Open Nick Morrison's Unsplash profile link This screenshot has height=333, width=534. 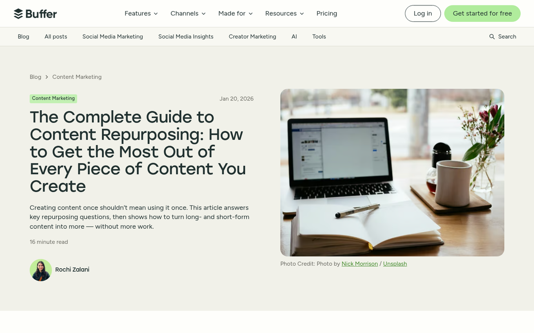pos(359,263)
